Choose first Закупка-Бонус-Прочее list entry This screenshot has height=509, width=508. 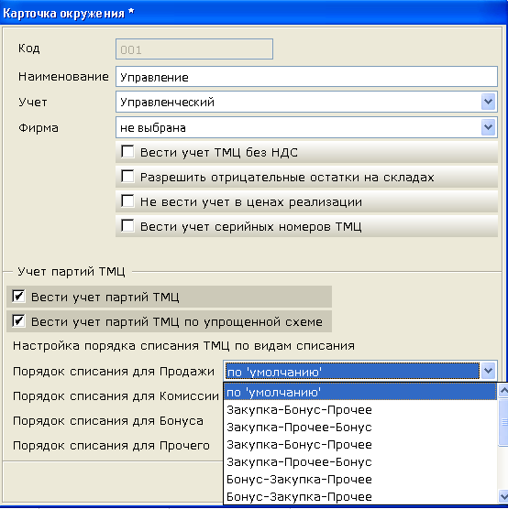(x=360, y=409)
